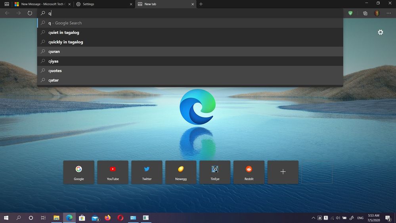Screen dimensions: 396x223
Task: Open File Explorer from the taskbar
Action: 56,218
